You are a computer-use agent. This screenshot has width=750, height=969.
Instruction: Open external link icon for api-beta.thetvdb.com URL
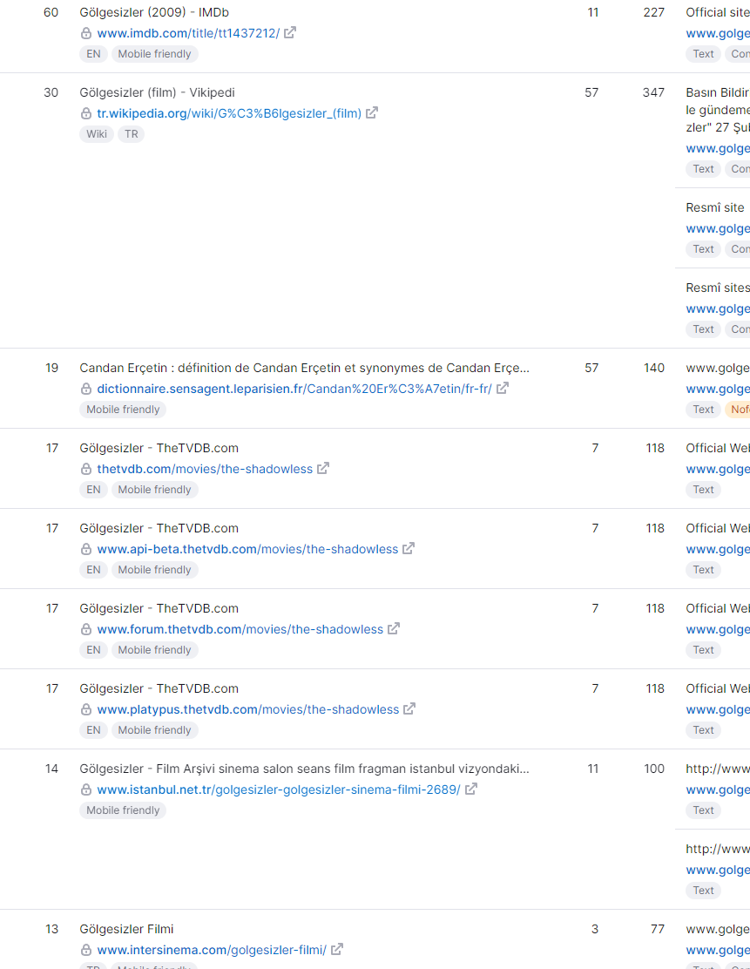[409, 549]
